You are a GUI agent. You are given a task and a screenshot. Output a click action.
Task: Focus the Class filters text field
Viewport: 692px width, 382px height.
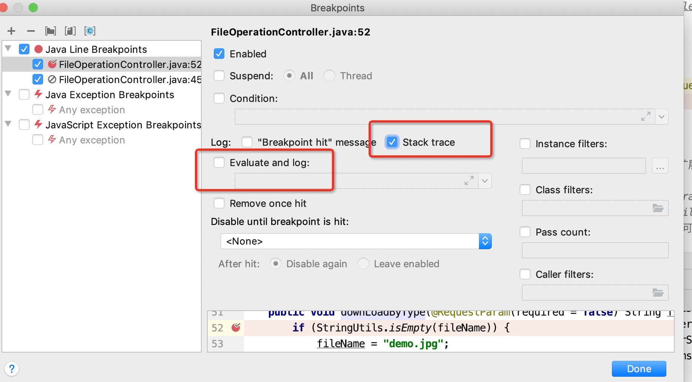click(595, 208)
